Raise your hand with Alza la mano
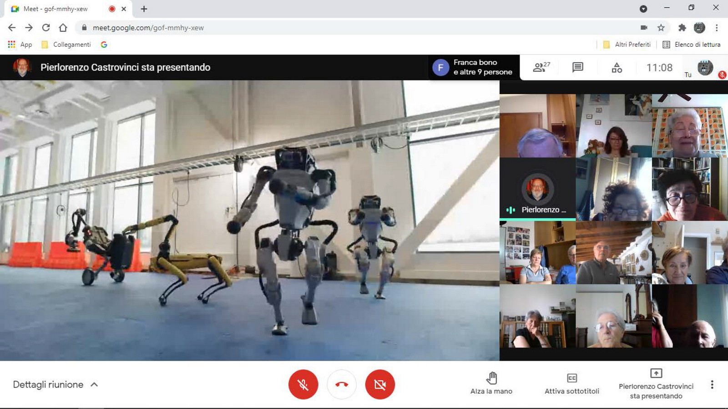728x409 pixels. [491, 383]
